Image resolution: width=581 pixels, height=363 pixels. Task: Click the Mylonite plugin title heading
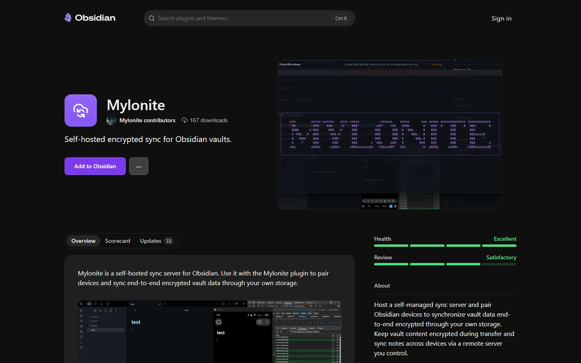pos(136,105)
